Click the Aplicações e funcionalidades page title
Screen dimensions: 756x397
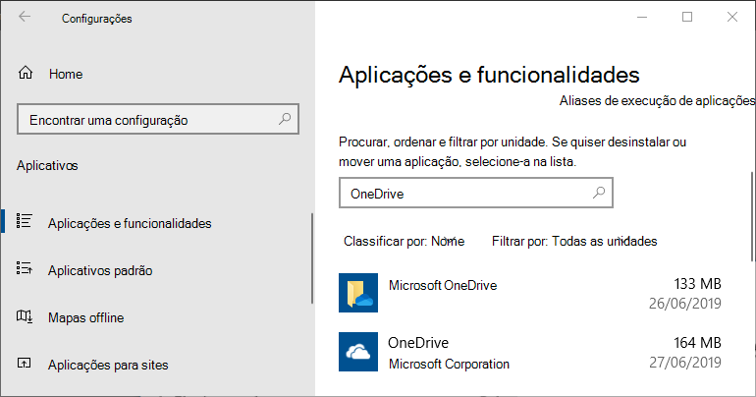pyautogui.click(x=489, y=75)
